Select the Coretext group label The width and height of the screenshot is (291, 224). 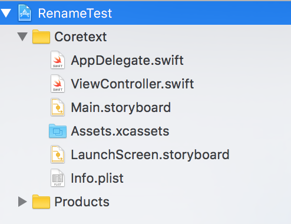click(81, 37)
